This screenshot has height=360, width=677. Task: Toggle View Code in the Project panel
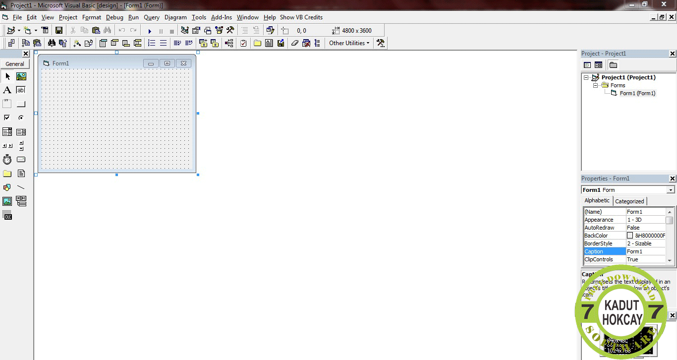tap(587, 65)
